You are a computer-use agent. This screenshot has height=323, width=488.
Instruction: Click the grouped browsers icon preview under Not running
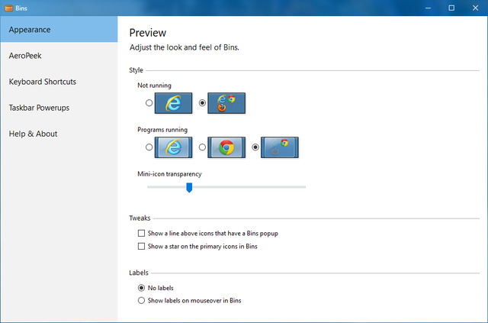pyautogui.click(x=226, y=103)
